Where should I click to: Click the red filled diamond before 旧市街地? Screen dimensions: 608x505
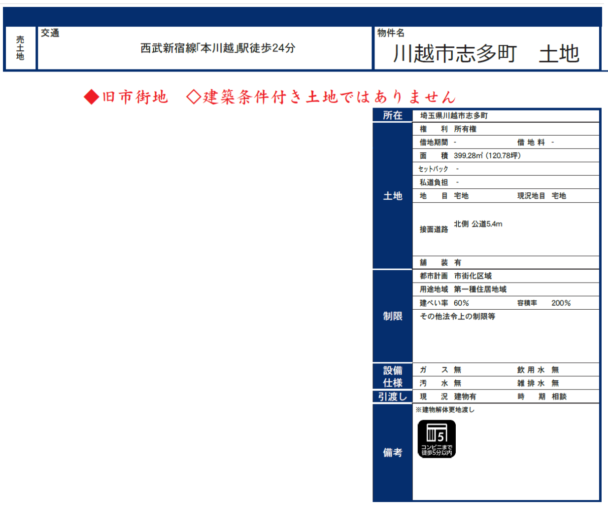coord(92,97)
